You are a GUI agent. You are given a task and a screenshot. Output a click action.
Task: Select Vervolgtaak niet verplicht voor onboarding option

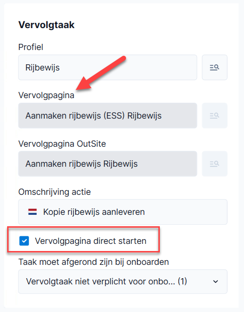pyautogui.click(x=107, y=282)
